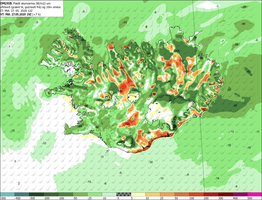
Task: Pick the medium green -50 to -25 swatch
Action: [80, 194]
